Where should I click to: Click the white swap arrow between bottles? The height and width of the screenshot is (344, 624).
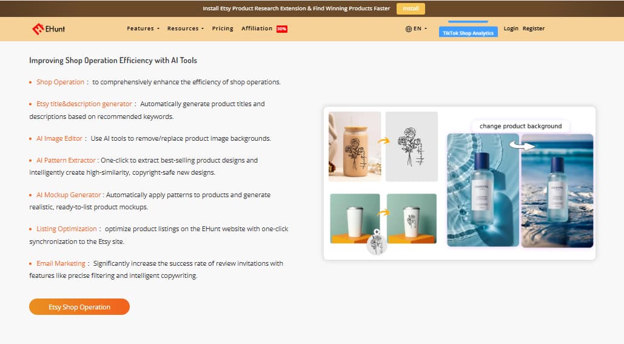(x=522, y=146)
